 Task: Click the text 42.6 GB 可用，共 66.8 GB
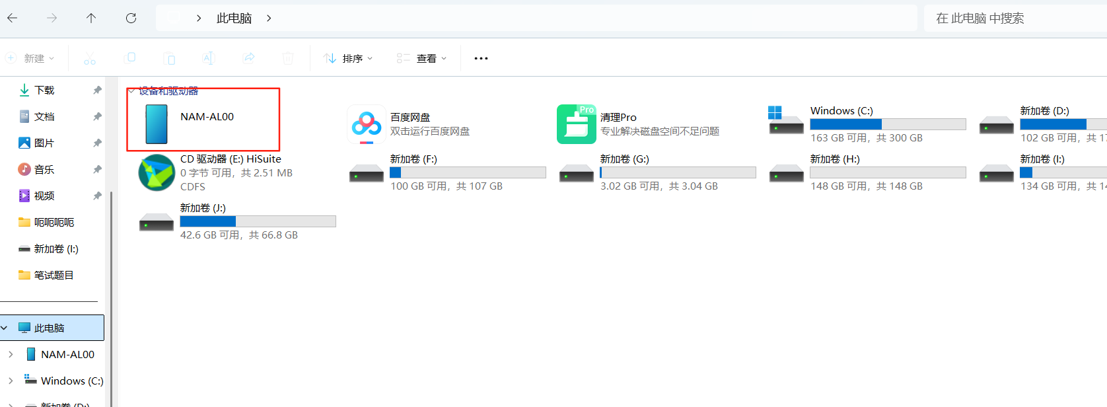[239, 235]
